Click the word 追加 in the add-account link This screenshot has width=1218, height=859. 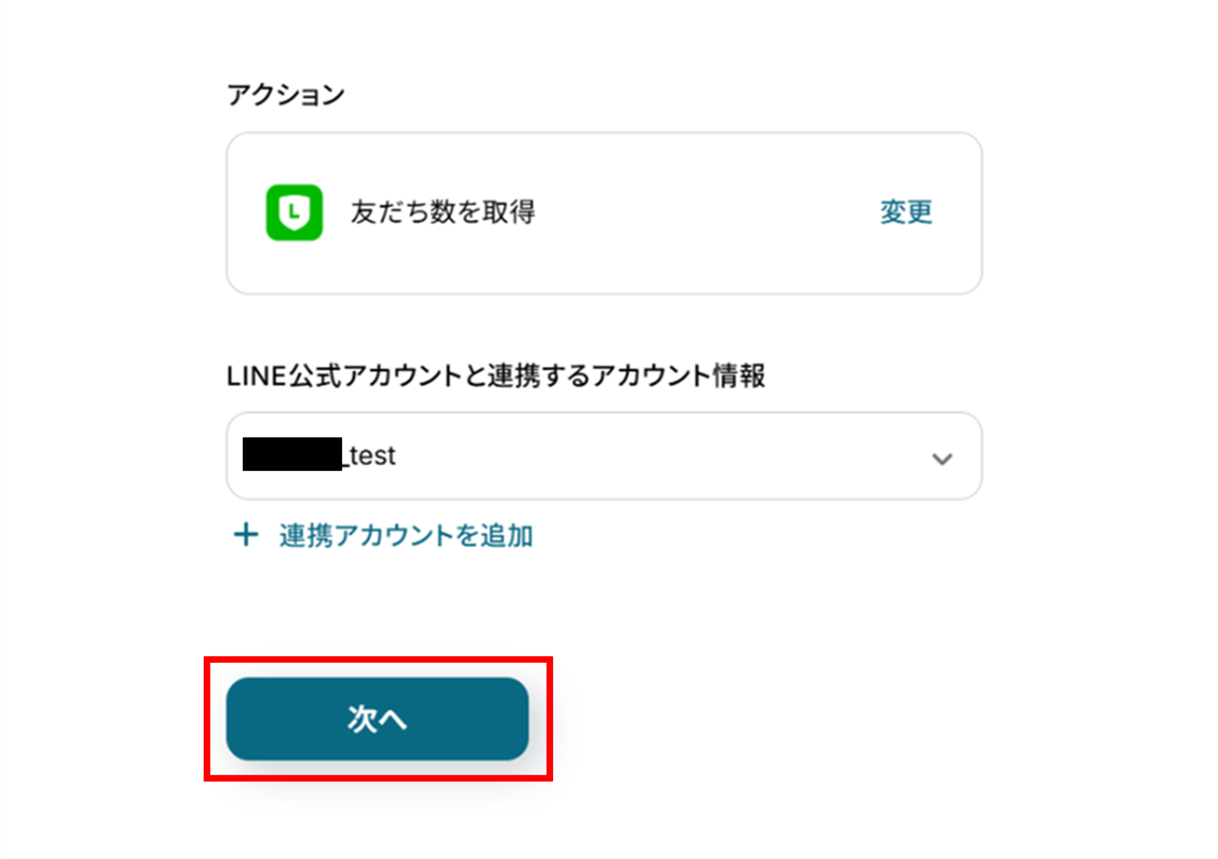click(x=507, y=536)
